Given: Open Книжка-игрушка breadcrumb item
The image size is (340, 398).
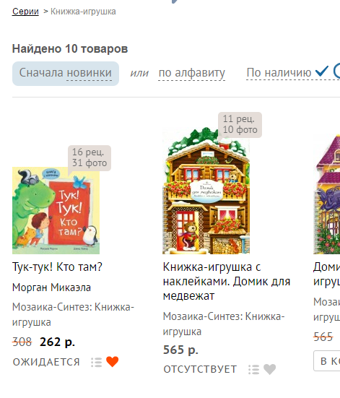Looking at the screenshot, I should tap(83, 12).
